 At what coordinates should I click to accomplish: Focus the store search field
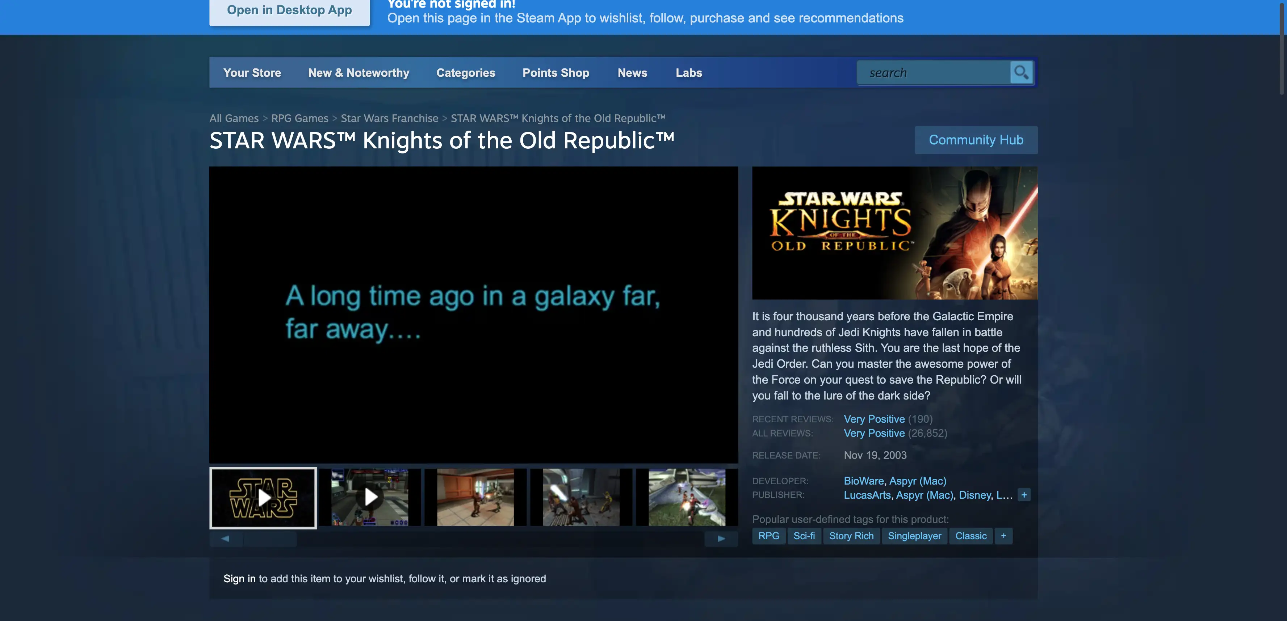933,73
